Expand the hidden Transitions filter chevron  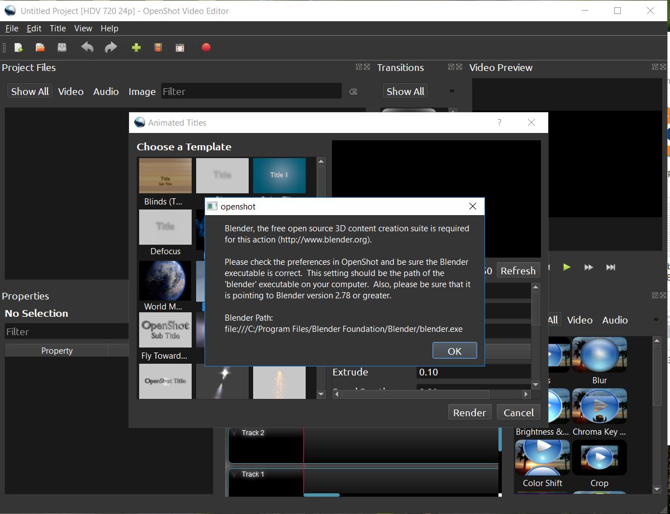tap(452, 91)
